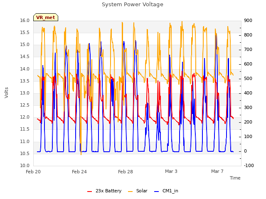Toggle the CM1_in legend entry
This screenshot has height=199, width=266.
click(x=166, y=191)
